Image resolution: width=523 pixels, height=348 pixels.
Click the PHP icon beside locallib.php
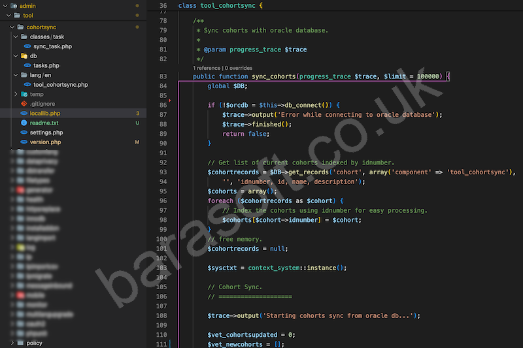(x=24, y=113)
